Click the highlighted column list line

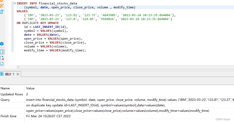80,7
